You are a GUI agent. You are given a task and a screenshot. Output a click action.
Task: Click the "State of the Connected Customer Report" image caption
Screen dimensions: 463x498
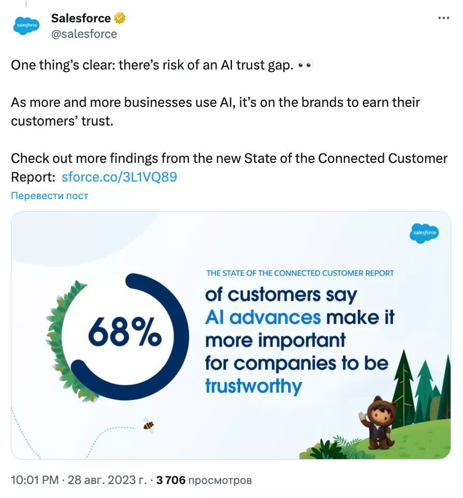coord(300,273)
